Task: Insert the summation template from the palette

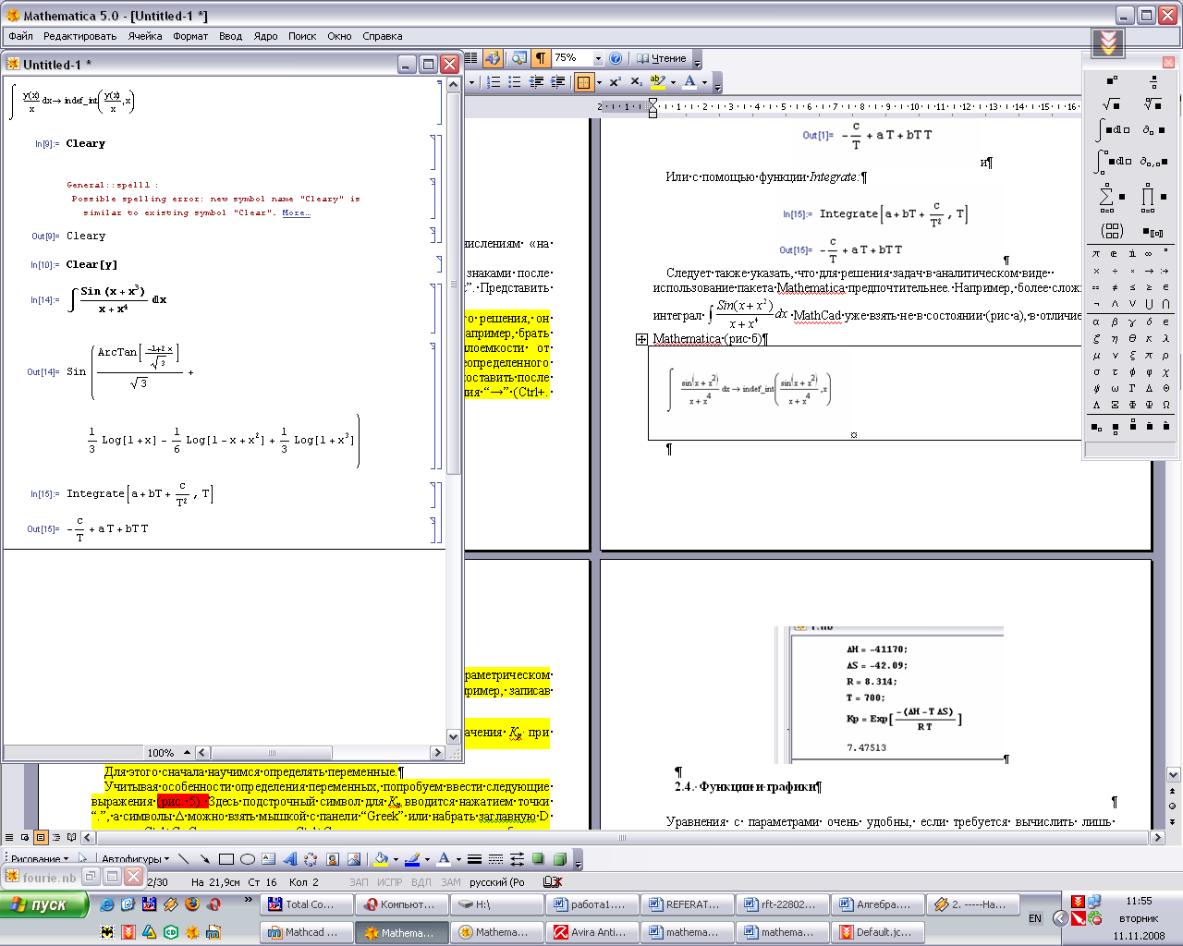Action: click(1111, 197)
